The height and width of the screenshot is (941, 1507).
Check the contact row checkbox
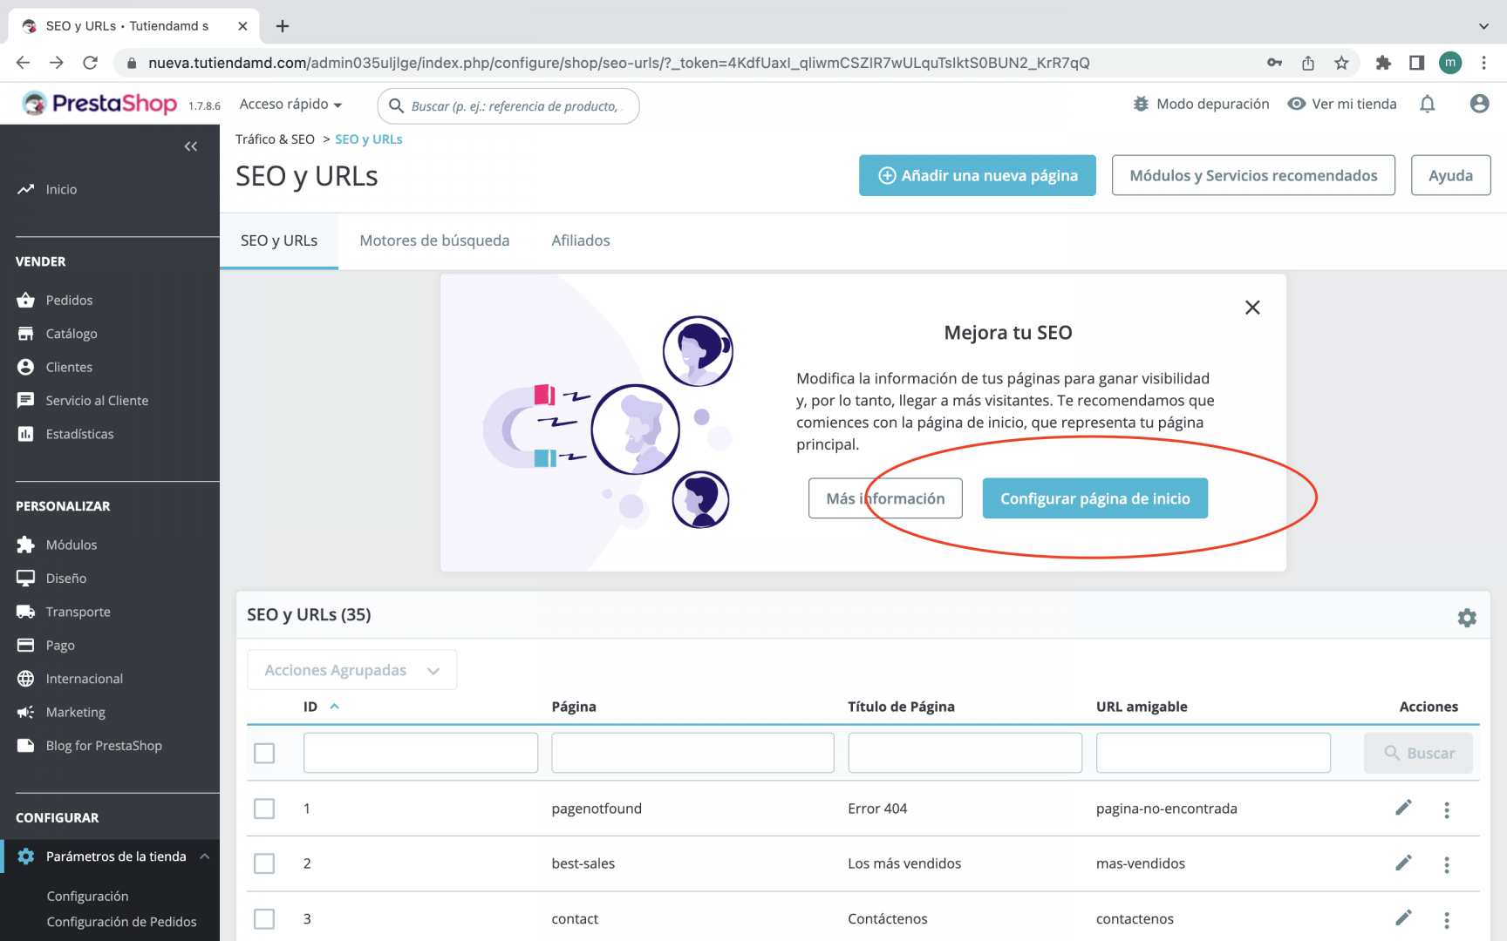(264, 919)
